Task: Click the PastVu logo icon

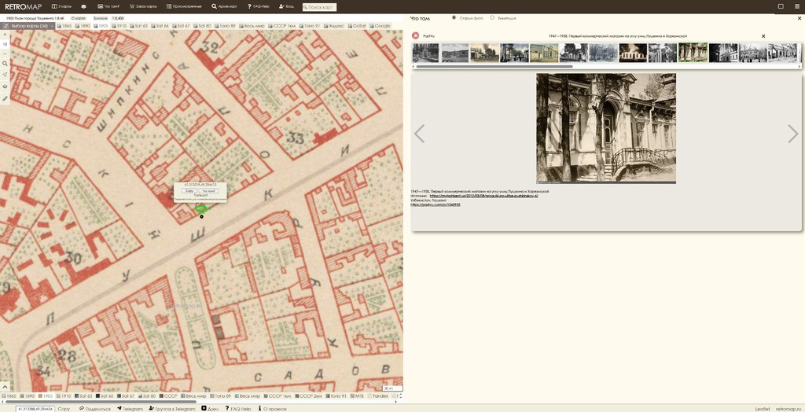Action: [x=416, y=35]
